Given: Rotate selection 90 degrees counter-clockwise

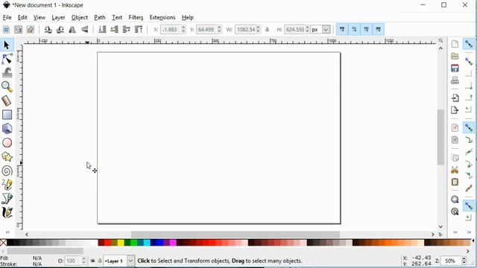Looking at the screenshot, I should click(x=48, y=30).
